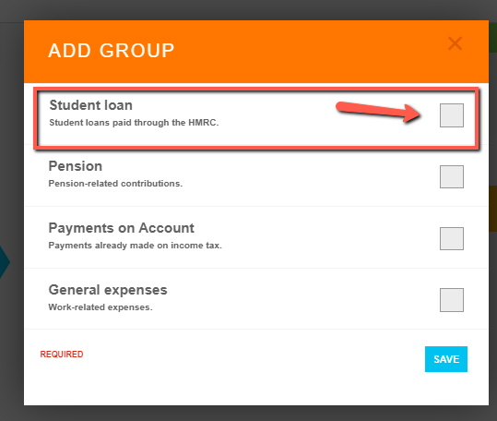Image resolution: width=497 pixels, height=421 pixels.
Task: Click 'Payments already made on income tax' text
Action: 135,246
